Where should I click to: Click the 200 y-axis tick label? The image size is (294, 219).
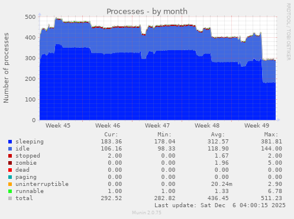pos(30,79)
